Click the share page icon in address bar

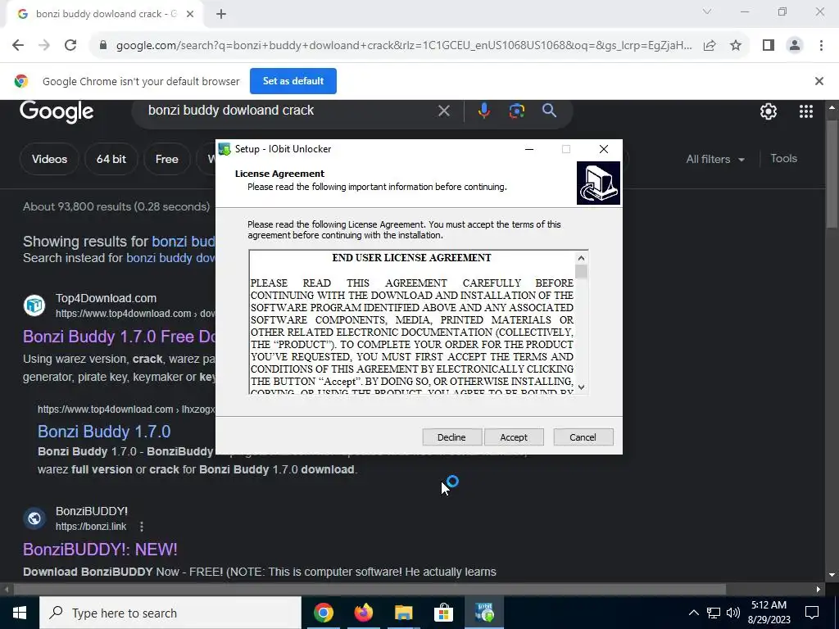click(710, 46)
